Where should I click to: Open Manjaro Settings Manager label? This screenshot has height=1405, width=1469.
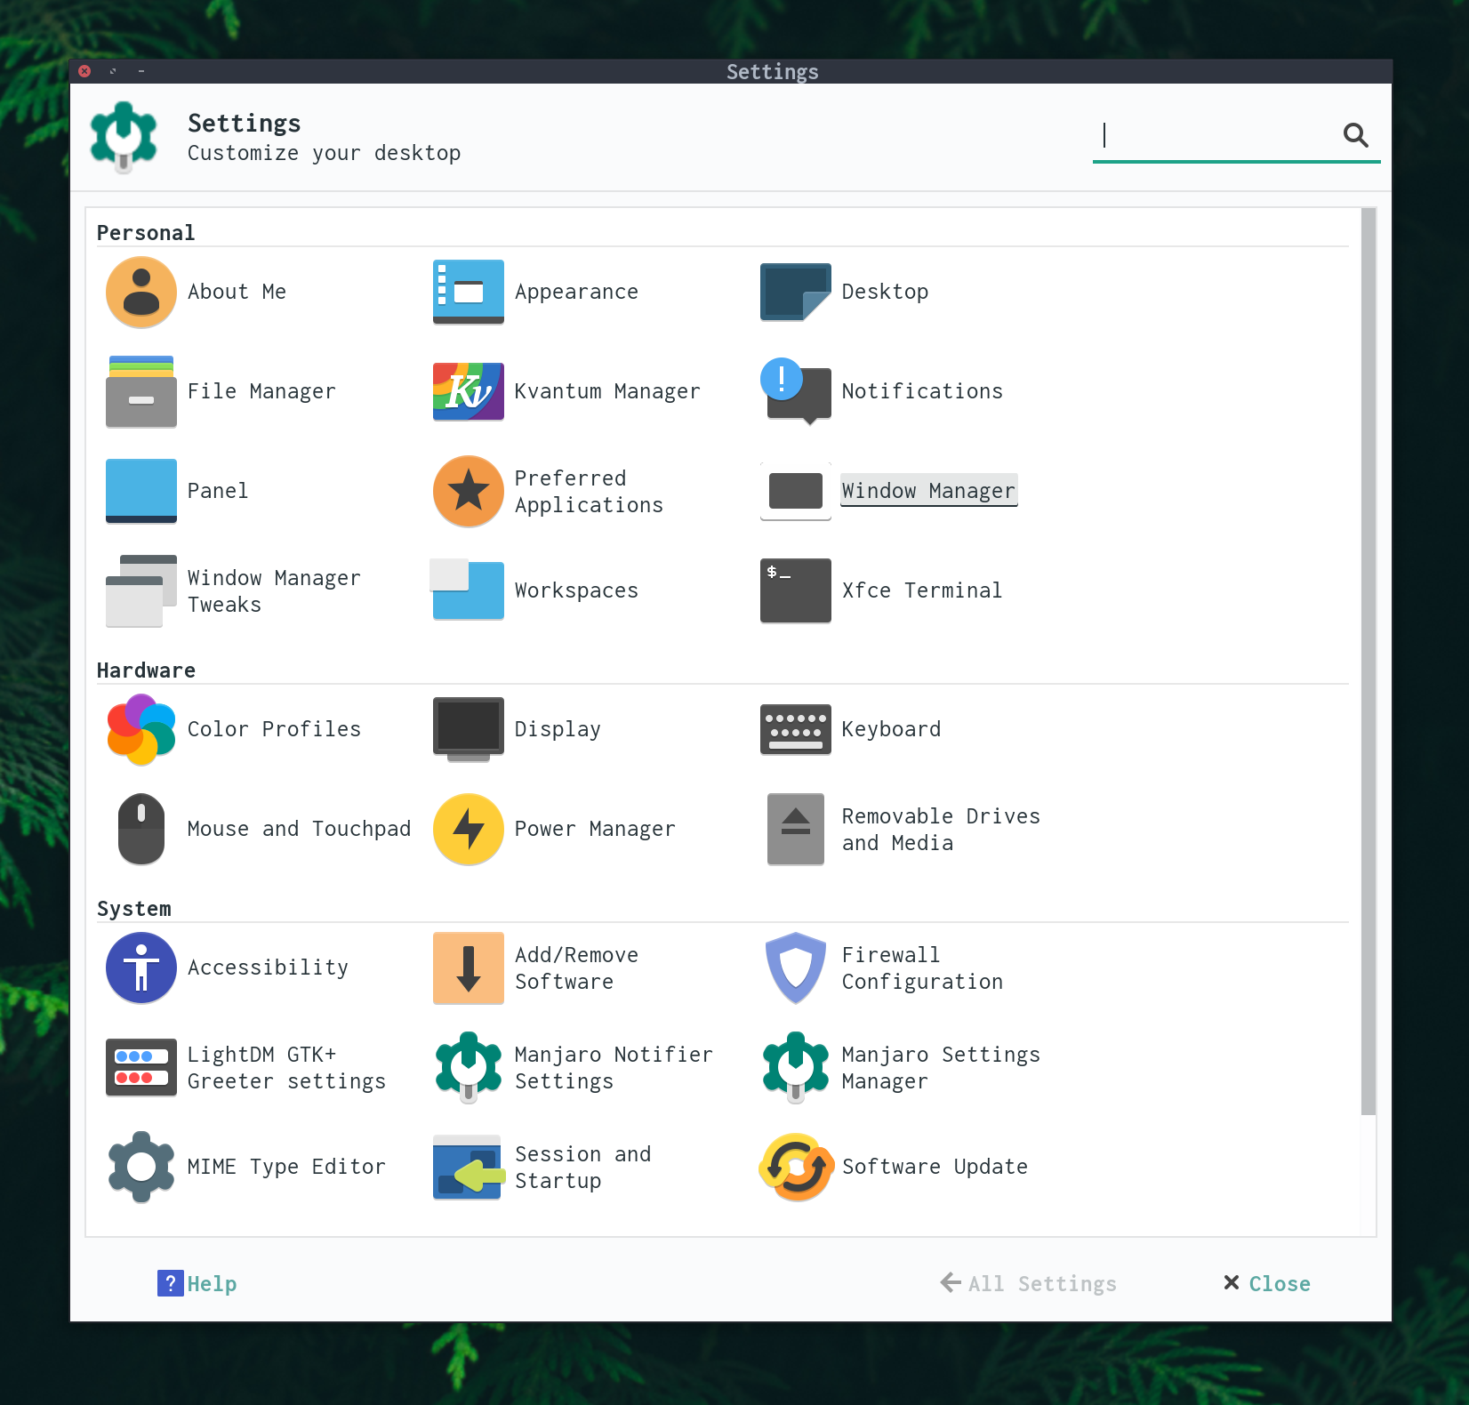tap(941, 1067)
